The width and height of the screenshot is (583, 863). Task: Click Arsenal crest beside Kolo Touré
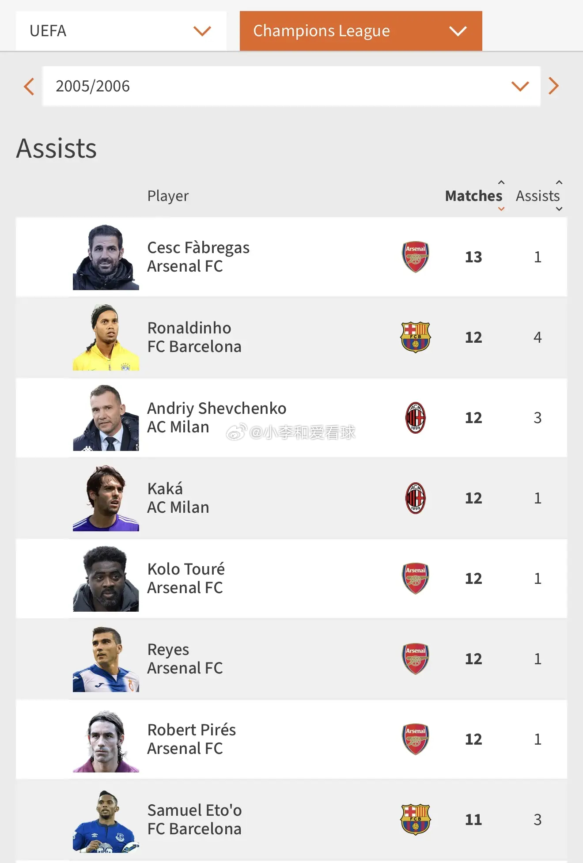pyautogui.click(x=416, y=578)
